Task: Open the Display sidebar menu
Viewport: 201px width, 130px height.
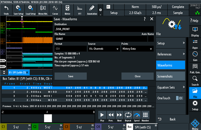Action: click(x=195, y=32)
